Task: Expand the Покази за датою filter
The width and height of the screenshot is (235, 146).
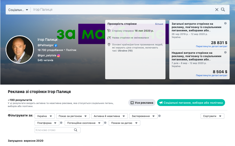Action: click(x=124, y=123)
